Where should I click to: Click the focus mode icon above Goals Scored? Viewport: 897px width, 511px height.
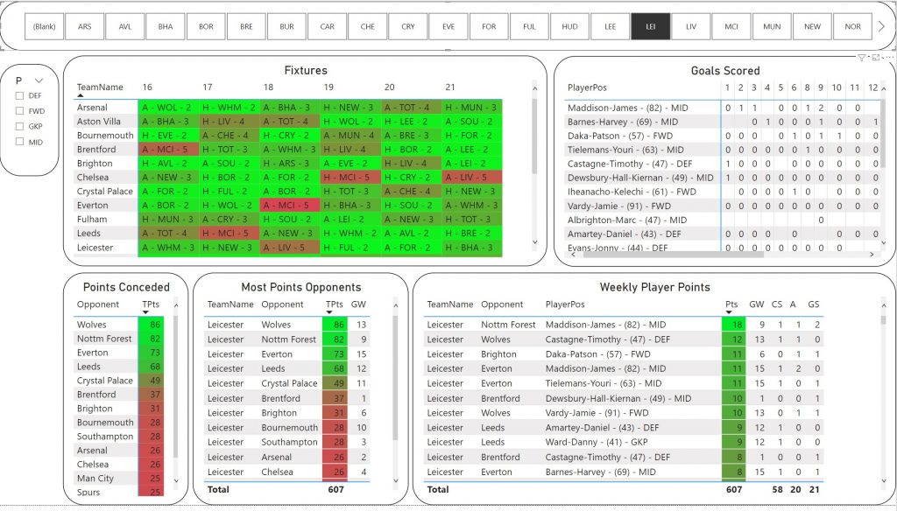(876, 58)
